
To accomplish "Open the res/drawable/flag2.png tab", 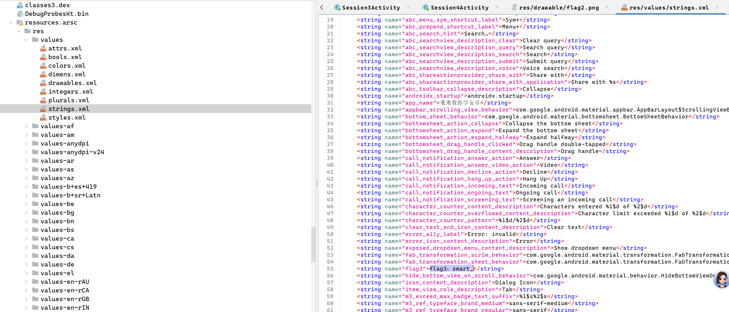I will (559, 7).
